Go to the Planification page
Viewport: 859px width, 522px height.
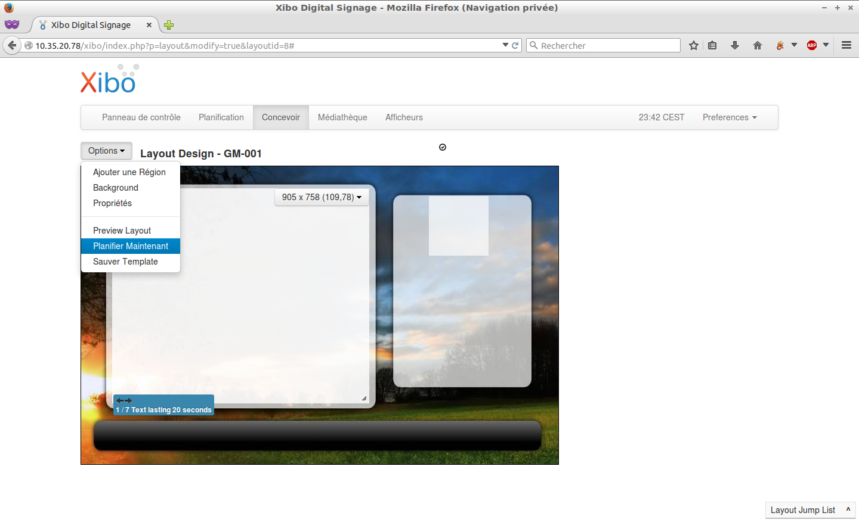(x=221, y=117)
